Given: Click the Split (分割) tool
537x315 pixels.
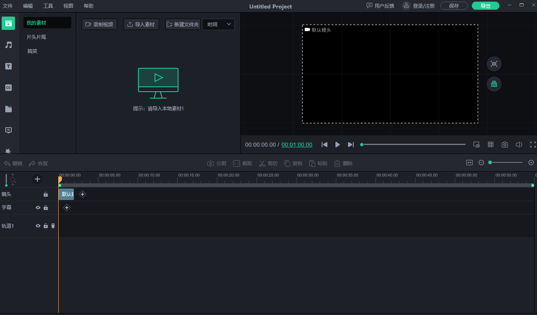Looking at the screenshot, I should pos(216,164).
